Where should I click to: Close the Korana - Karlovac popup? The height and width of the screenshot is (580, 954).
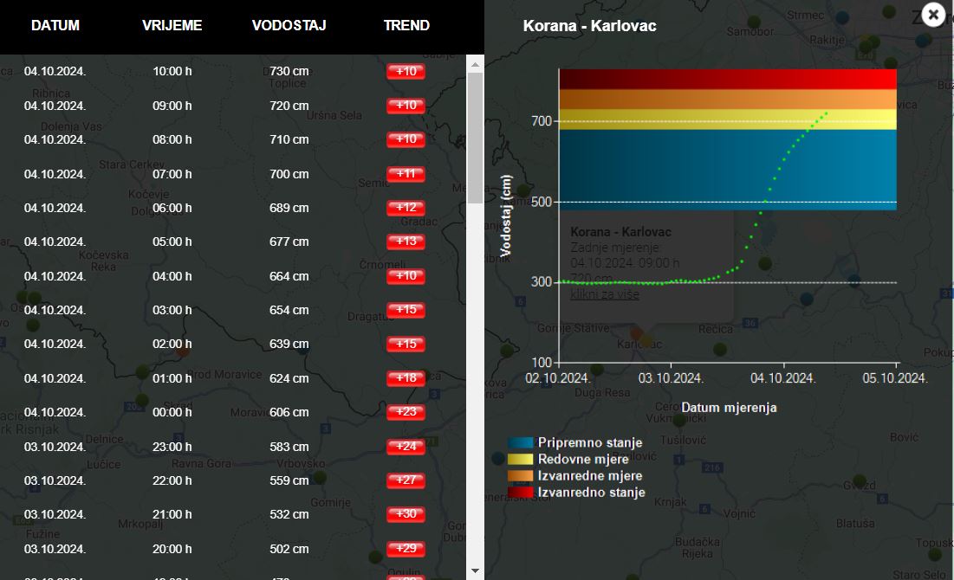tap(933, 14)
